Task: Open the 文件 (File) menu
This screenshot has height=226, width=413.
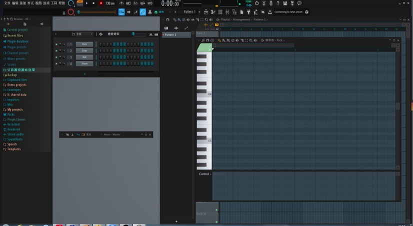Action: tap(7, 3)
